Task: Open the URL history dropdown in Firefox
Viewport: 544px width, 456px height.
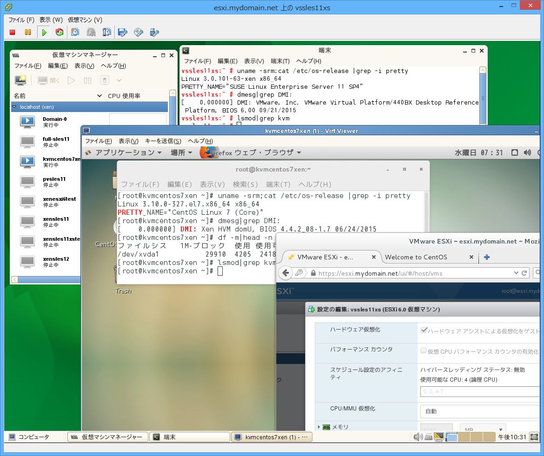Action: point(516,273)
